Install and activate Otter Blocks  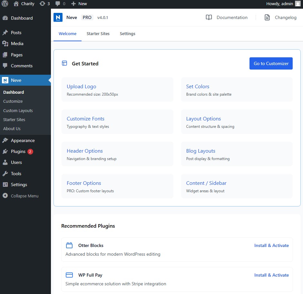pos(271,245)
